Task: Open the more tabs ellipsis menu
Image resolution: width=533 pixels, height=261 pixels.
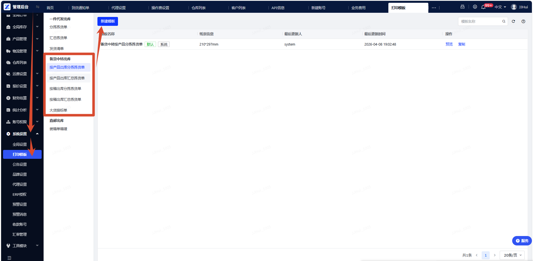Action: 434,8
